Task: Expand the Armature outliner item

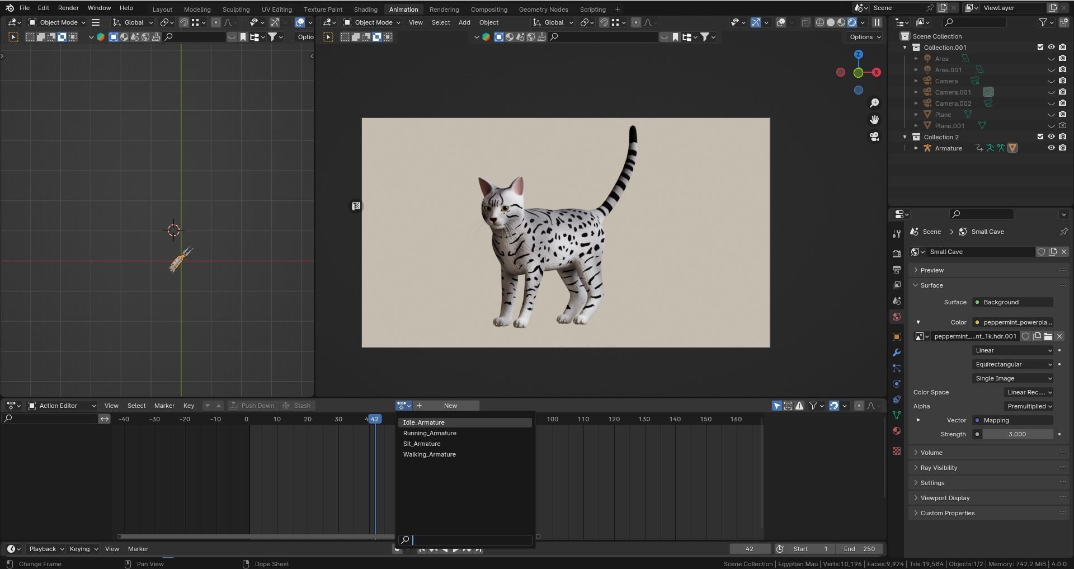Action: pos(916,148)
